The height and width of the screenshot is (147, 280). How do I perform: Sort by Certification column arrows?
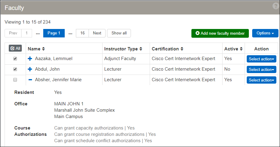click(182, 49)
